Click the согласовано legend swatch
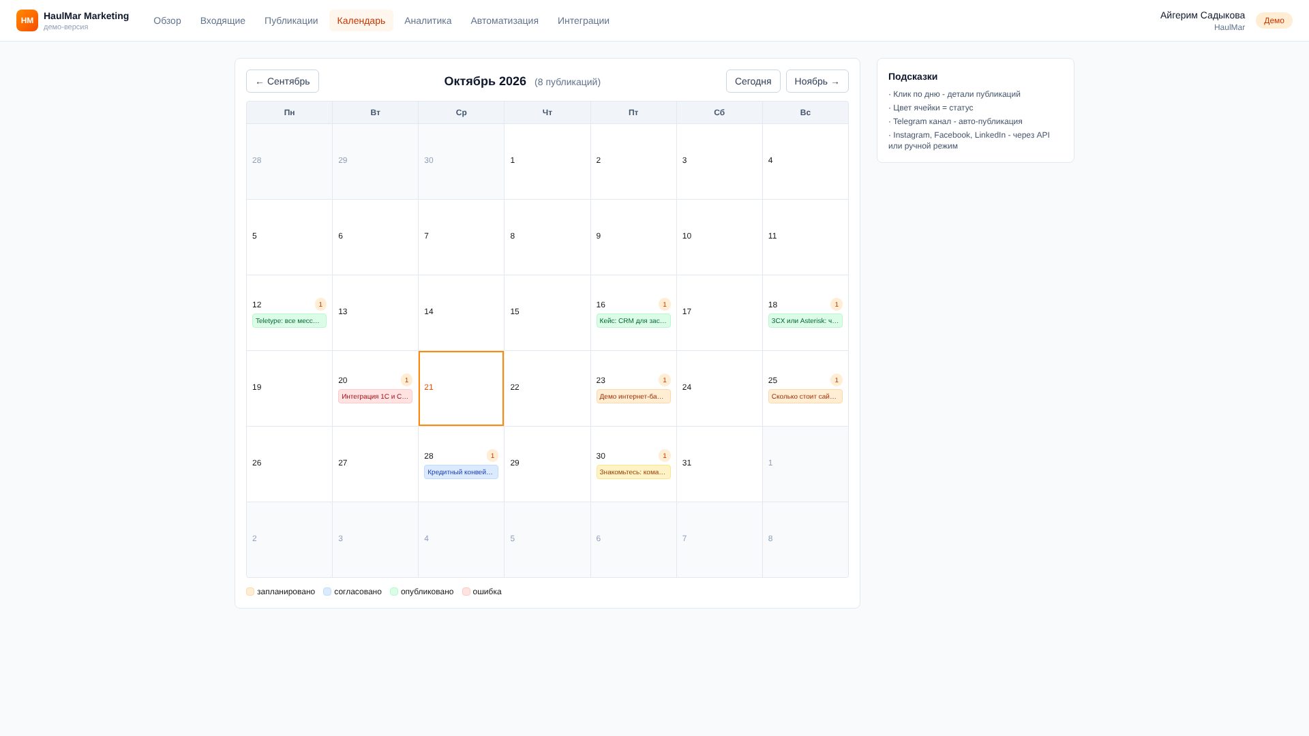The height and width of the screenshot is (736, 1309). click(x=327, y=592)
